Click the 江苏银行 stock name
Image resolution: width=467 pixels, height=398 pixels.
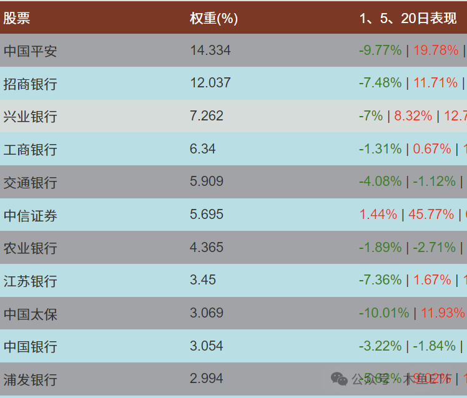coord(30,281)
